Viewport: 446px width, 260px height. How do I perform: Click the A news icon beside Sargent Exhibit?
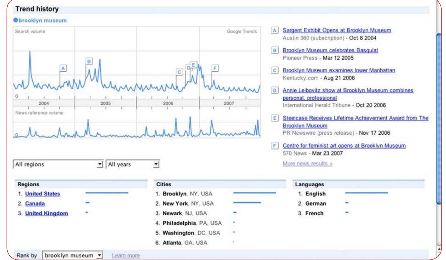tap(274, 31)
